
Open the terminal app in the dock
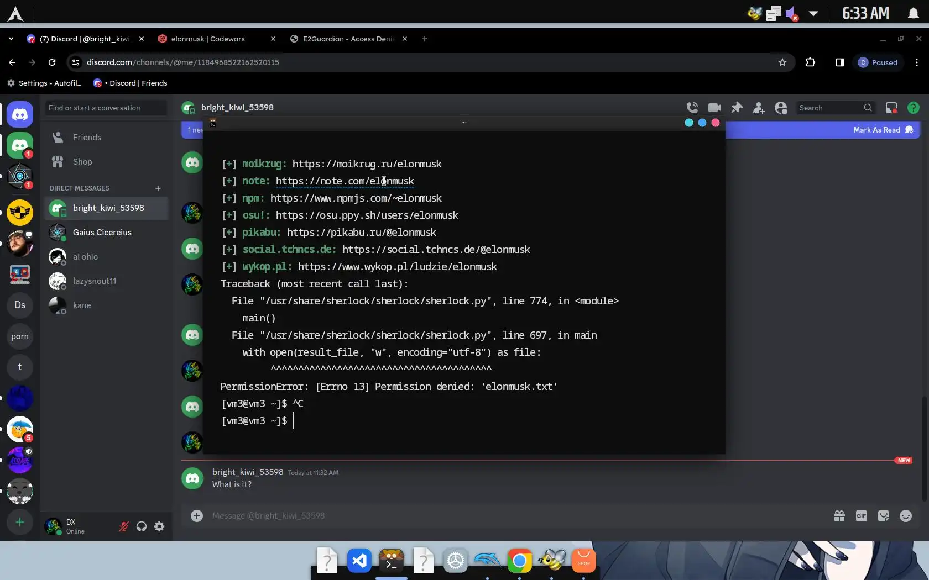point(392,561)
